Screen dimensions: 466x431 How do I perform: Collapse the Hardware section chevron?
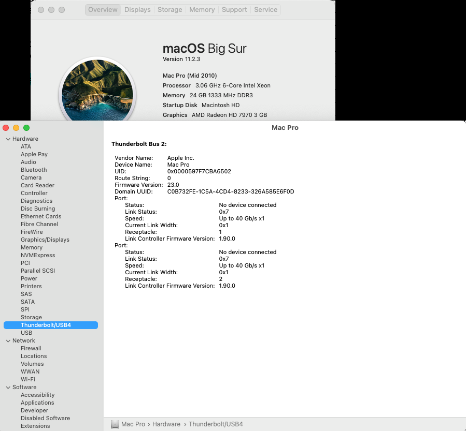(8, 139)
